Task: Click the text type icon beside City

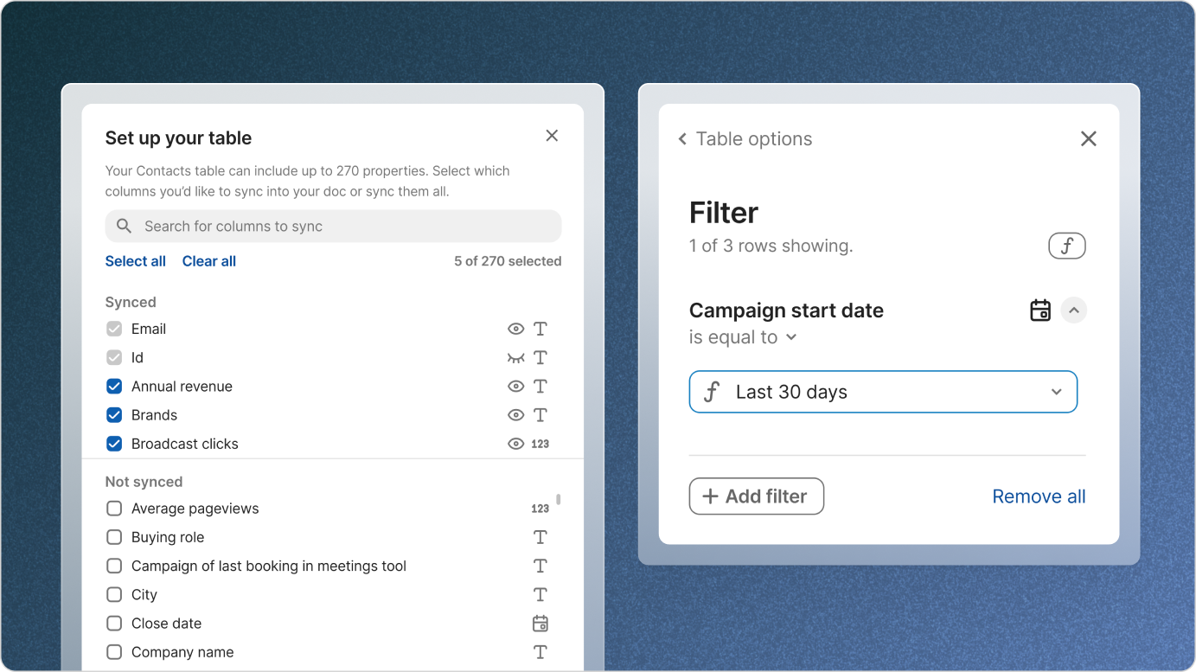Action: (540, 594)
